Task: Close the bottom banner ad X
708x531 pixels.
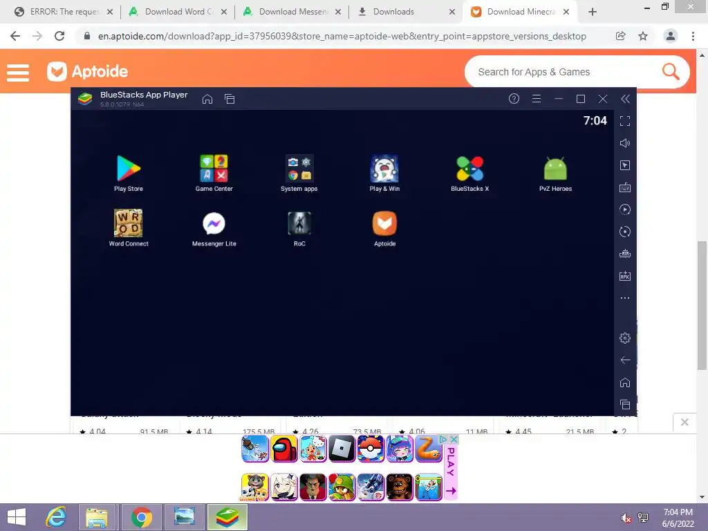Action: coord(454,439)
